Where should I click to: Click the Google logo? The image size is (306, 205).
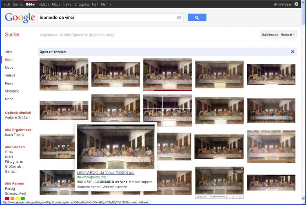(20, 18)
